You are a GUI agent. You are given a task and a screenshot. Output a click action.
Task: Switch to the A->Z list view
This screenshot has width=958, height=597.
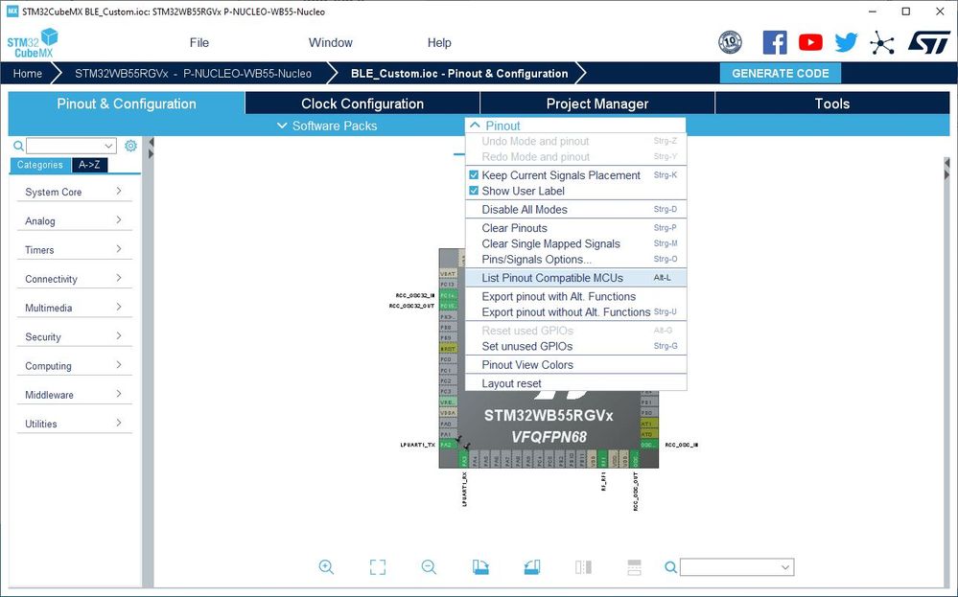click(x=89, y=165)
